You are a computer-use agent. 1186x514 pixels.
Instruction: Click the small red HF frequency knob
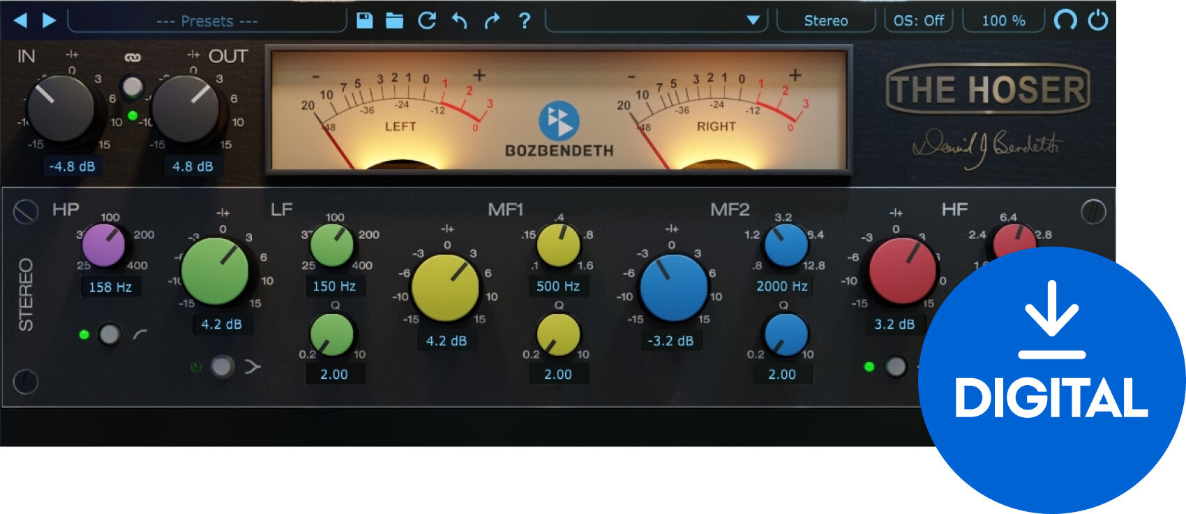[x=1014, y=240]
